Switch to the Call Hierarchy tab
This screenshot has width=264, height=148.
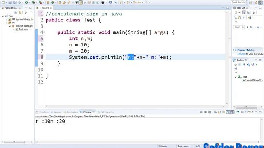click(x=106, y=112)
